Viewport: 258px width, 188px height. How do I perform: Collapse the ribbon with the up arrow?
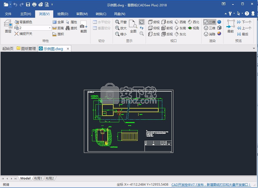point(226,14)
